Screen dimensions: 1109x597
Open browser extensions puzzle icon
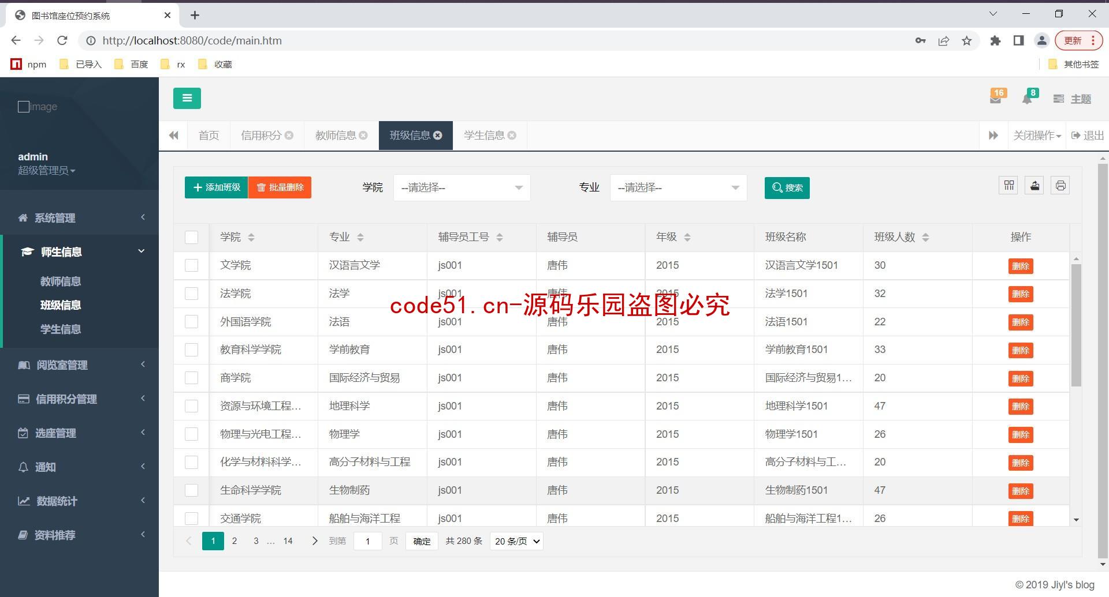click(995, 40)
